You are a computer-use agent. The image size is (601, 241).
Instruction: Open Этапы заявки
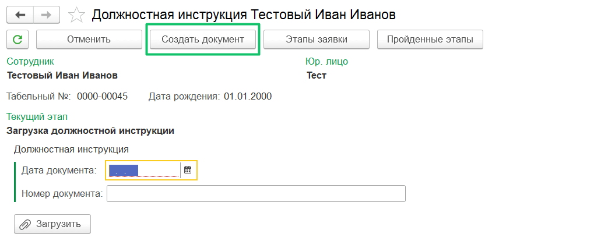click(x=317, y=40)
